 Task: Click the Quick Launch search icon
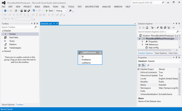163,2
